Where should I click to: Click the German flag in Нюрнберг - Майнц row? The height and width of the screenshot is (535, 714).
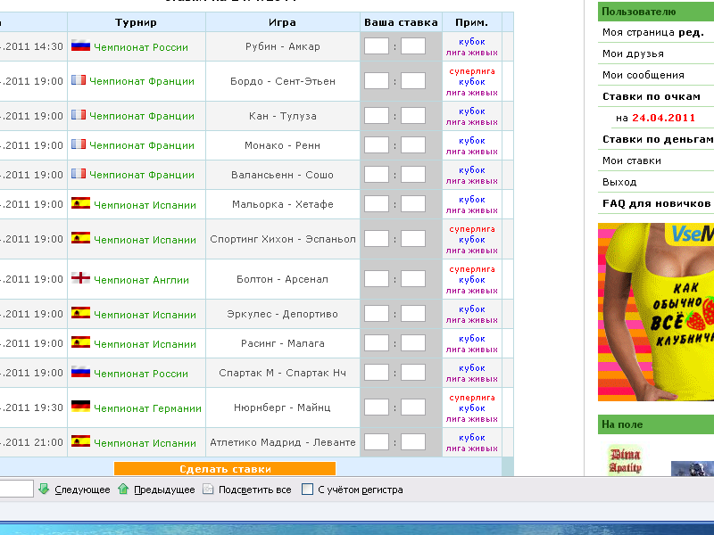pyautogui.click(x=80, y=407)
